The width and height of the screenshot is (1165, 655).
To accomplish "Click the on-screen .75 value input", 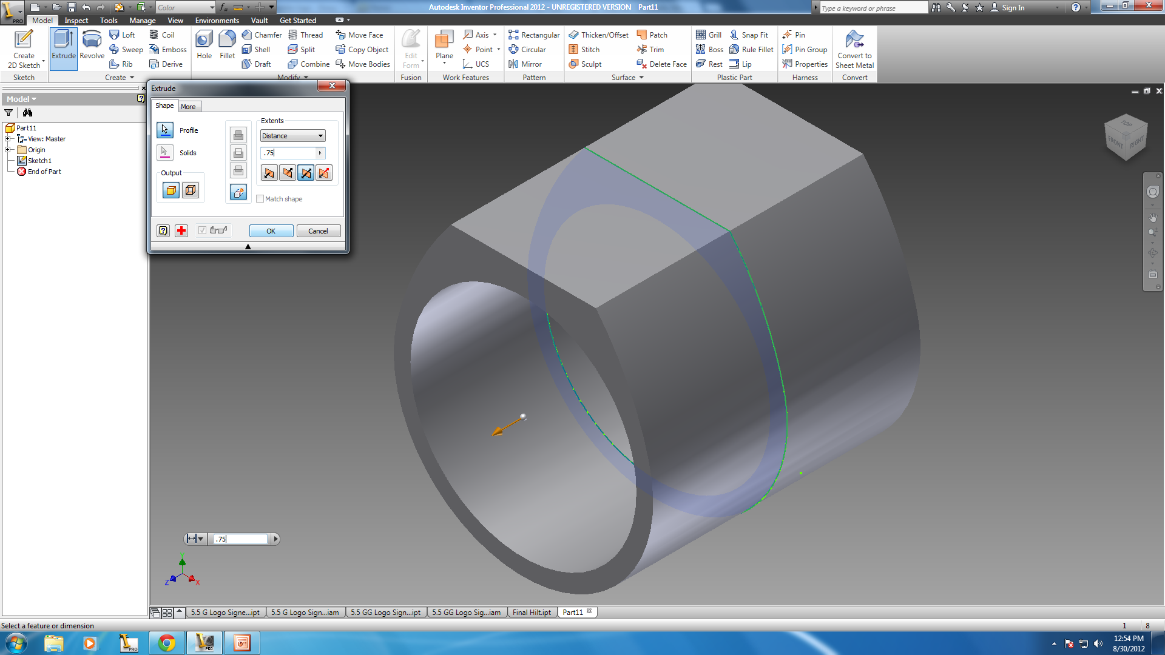I will click(x=240, y=539).
